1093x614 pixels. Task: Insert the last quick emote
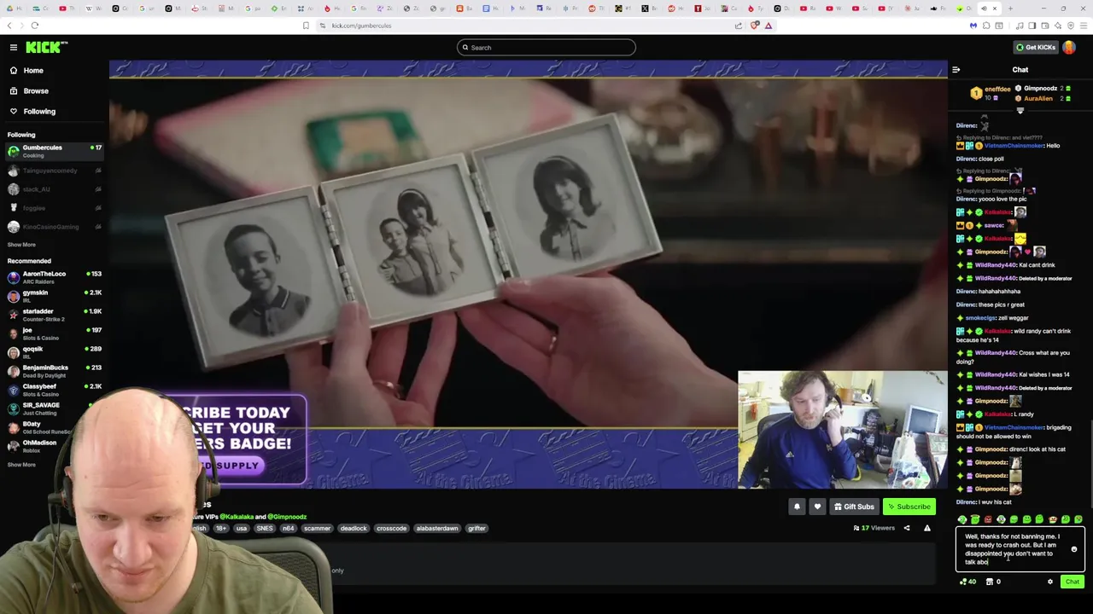(x=1078, y=519)
